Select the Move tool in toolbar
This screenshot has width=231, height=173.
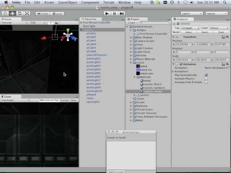point(13,13)
